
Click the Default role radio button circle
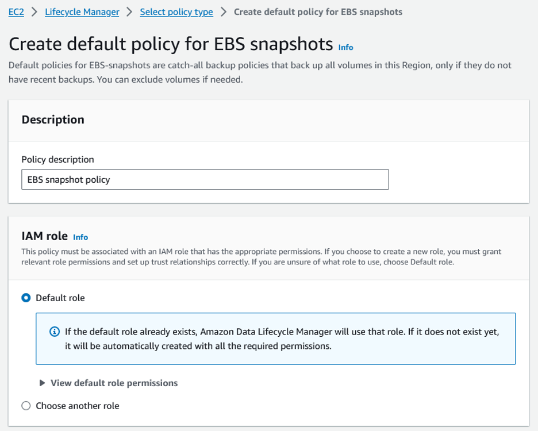[x=25, y=298]
